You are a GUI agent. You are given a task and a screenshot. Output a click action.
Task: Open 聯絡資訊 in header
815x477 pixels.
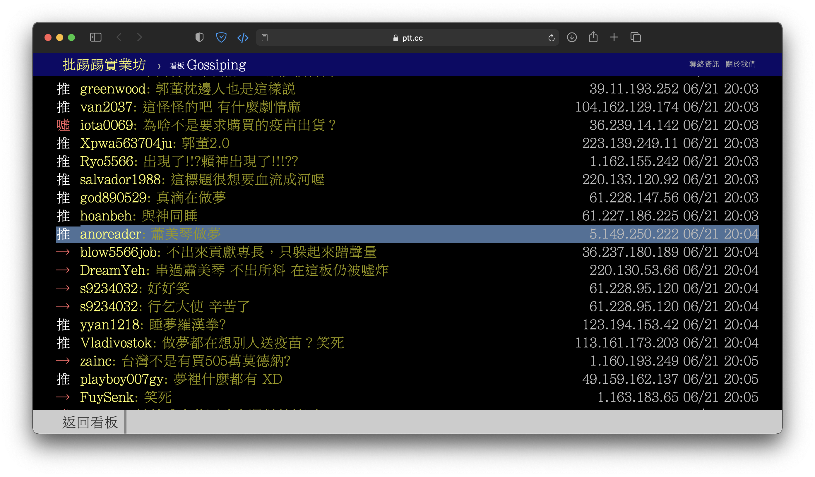coord(704,64)
